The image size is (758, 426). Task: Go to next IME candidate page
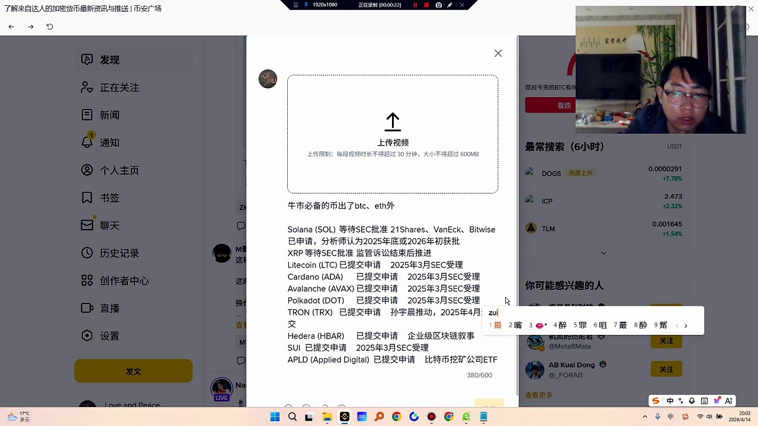coord(686,325)
